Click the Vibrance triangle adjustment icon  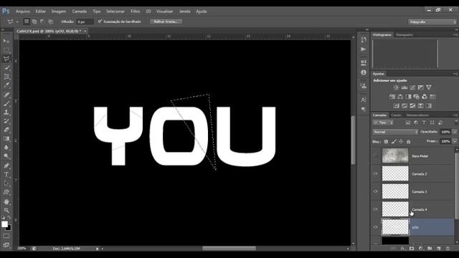pos(429,87)
